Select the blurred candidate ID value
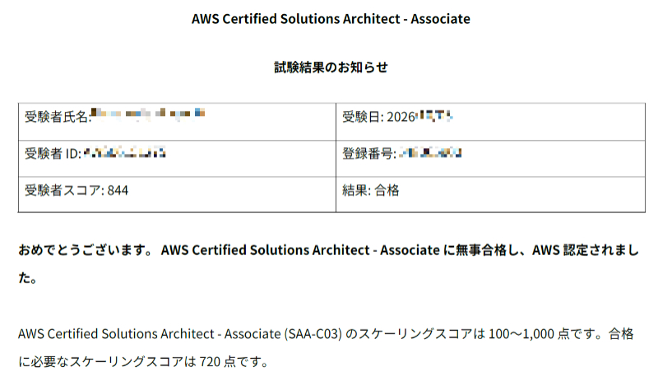The image size is (658, 381). pos(125,152)
